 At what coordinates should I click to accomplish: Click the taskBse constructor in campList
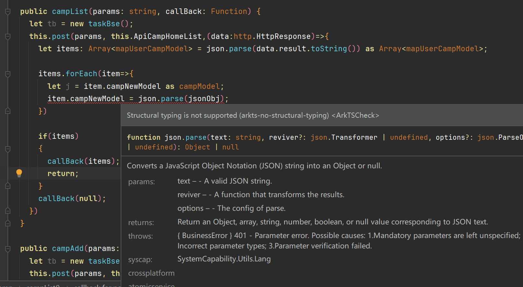[x=104, y=24]
